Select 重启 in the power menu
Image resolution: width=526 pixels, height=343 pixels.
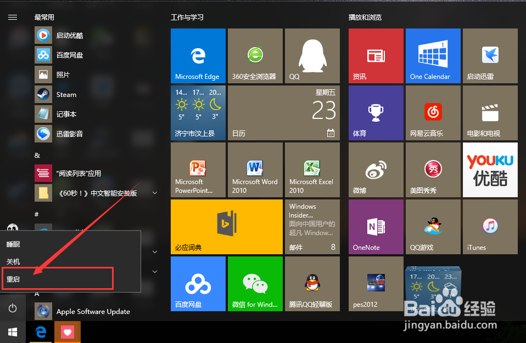tap(70, 279)
